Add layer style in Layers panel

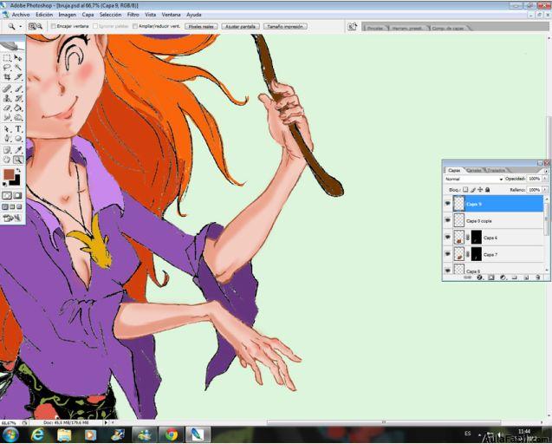[479, 277]
